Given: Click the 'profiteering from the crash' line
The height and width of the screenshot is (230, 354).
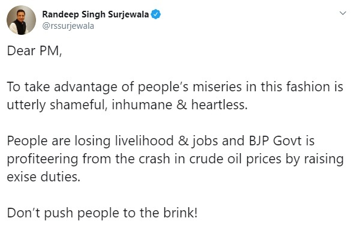Looking at the screenshot, I should 175,159.
